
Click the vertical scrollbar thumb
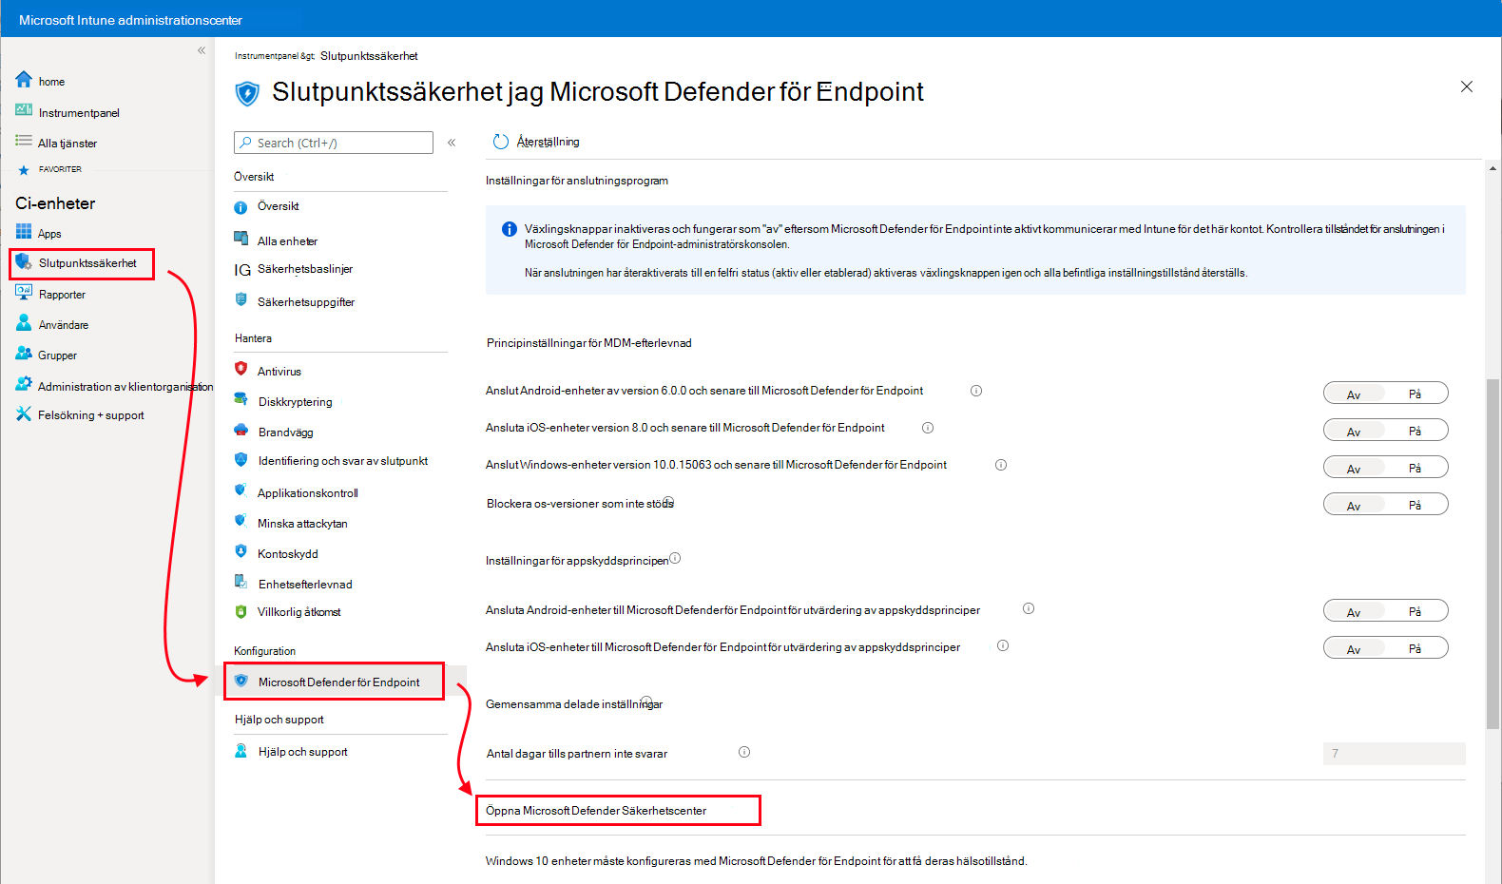tap(1492, 554)
